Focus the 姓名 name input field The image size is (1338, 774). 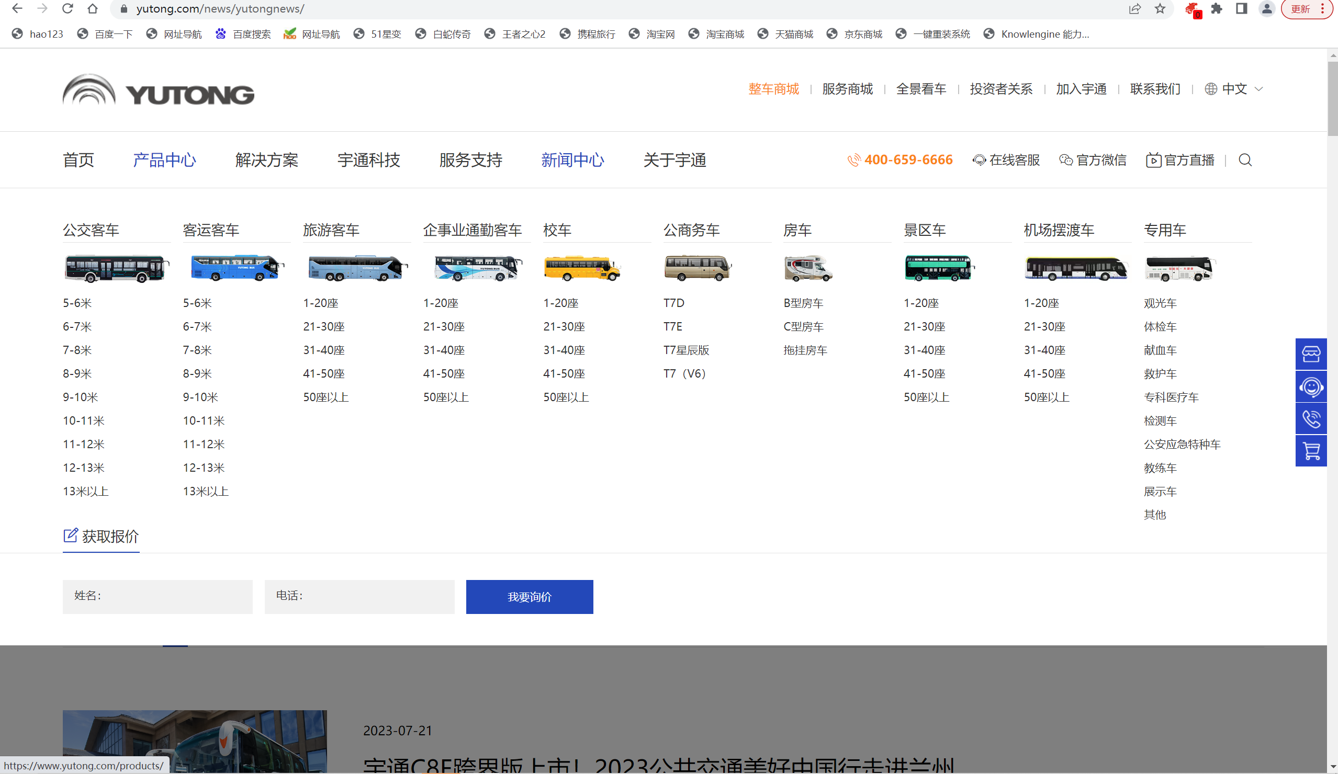[x=158, y=597]
